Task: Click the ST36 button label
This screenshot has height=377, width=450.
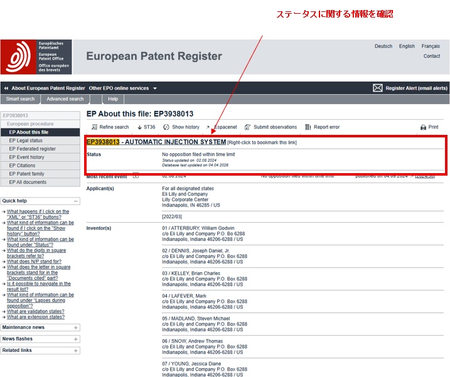Action: click(x=149, y=127)
